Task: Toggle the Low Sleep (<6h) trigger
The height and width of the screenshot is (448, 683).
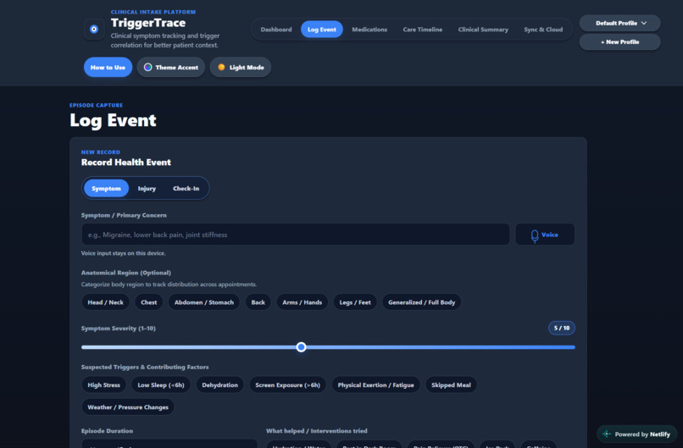Action: pos(161,384)
